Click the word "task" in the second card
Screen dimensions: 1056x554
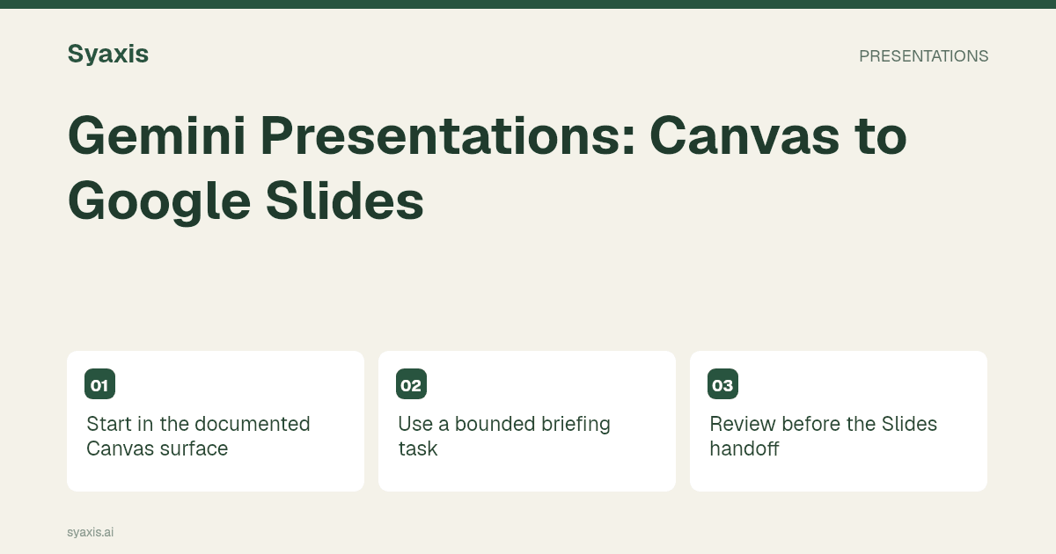click(x=417, y=448)
